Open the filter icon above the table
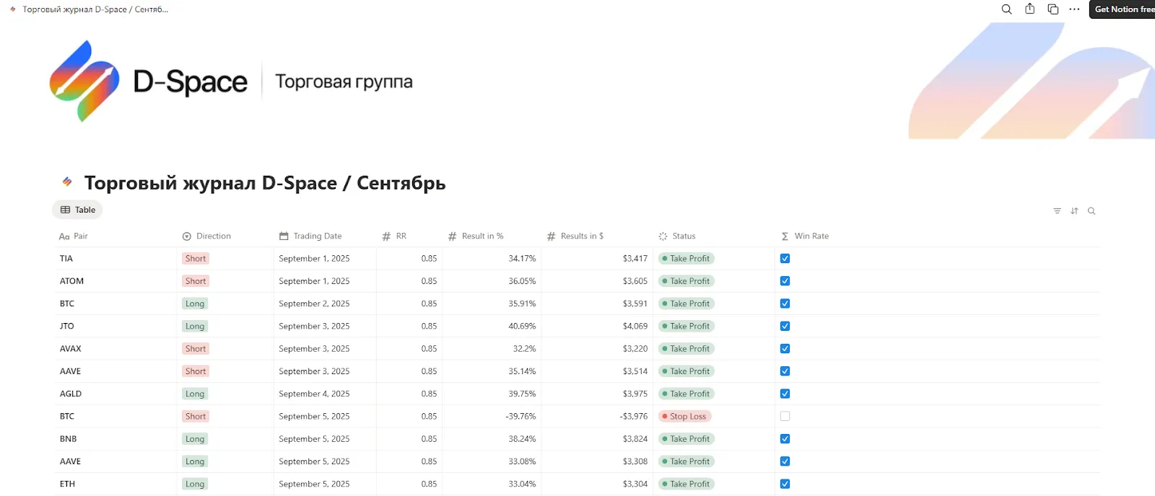Screen dimensions: 1155x496 [x=1057, y=211]
